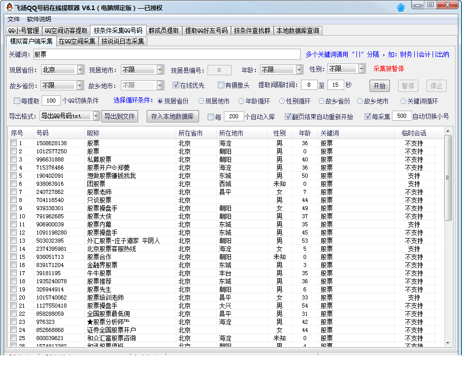Click the blue shirt skin icon in title bar
This screenshot has height=367, width=462.
tap(401, 8)
